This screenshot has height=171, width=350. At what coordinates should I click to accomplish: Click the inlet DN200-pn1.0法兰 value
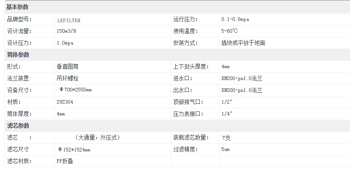click(x=242, y=78)
